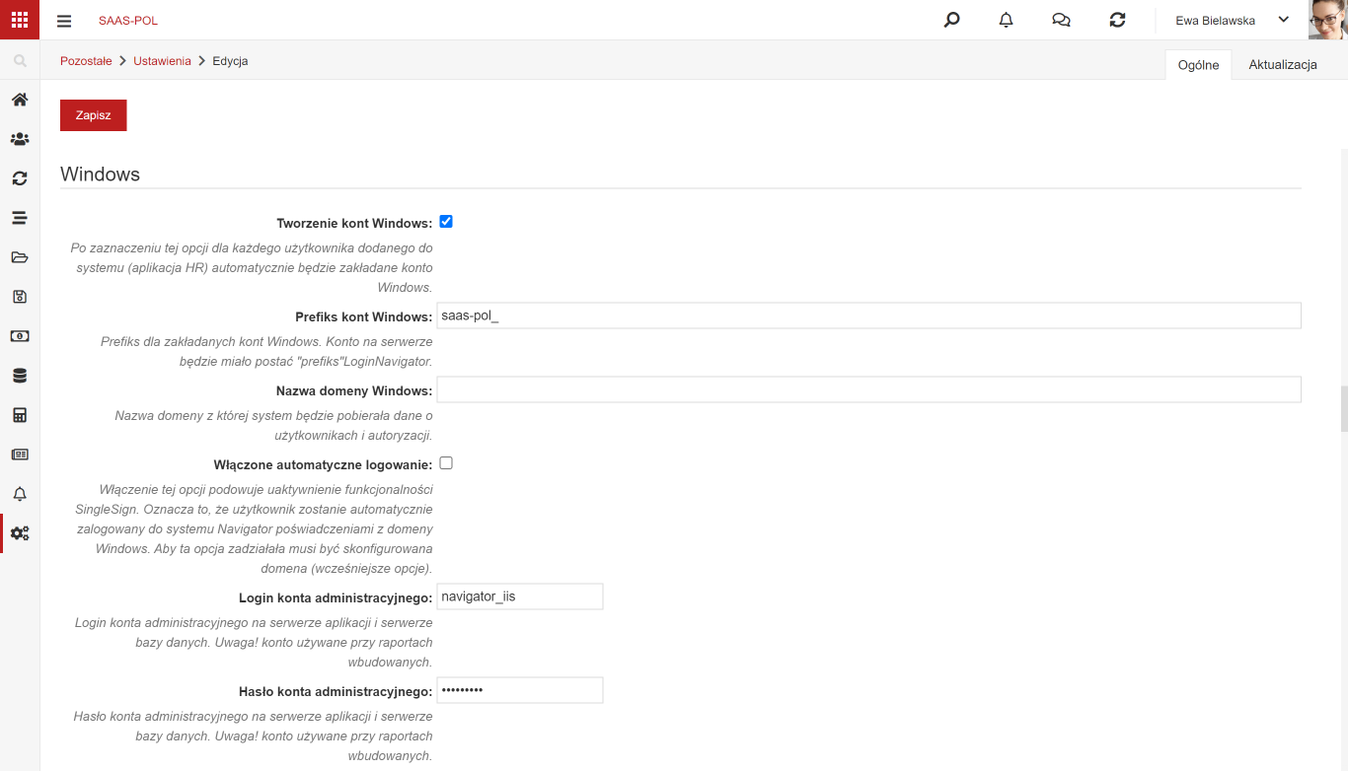
Task: Open settings gears icon in sidebar
Action: coord(20,533)
